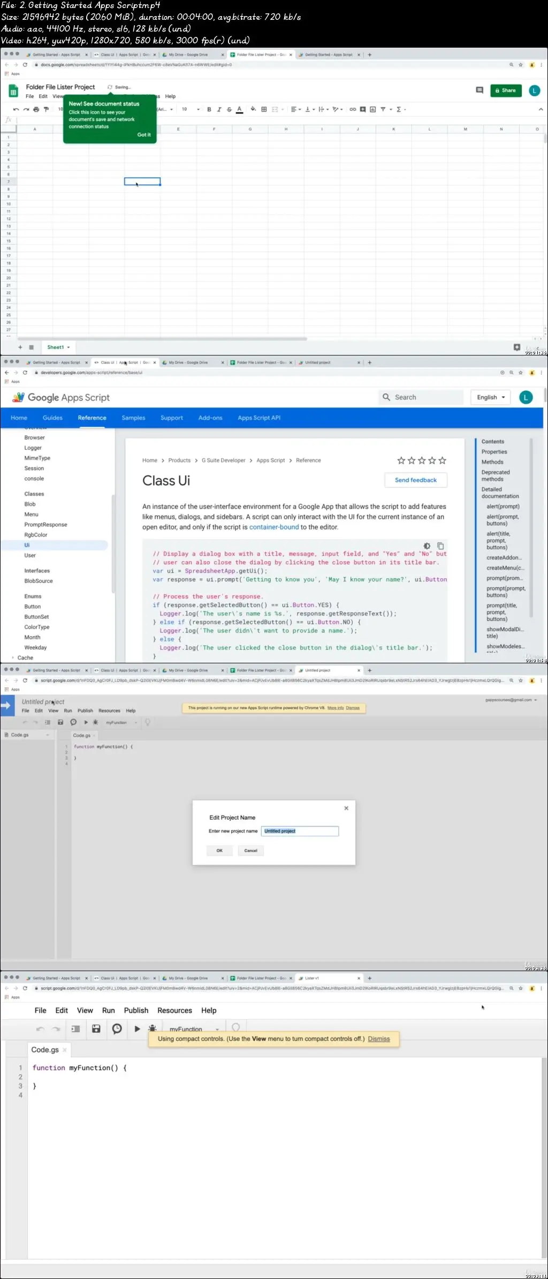Open current project's triggers in Lister v1 editor

pyautogui.click(x=117, y=1028)
